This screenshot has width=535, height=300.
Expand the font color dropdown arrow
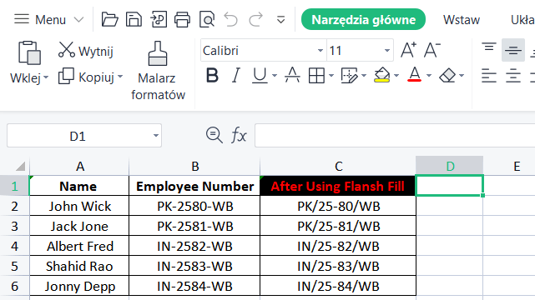click(x=429, y=76)
